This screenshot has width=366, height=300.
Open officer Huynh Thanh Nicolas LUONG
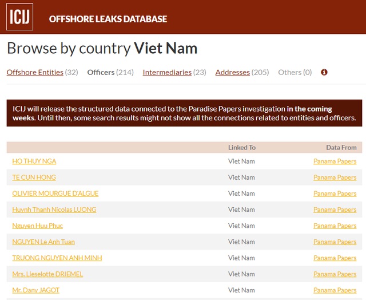click(54, 210)
